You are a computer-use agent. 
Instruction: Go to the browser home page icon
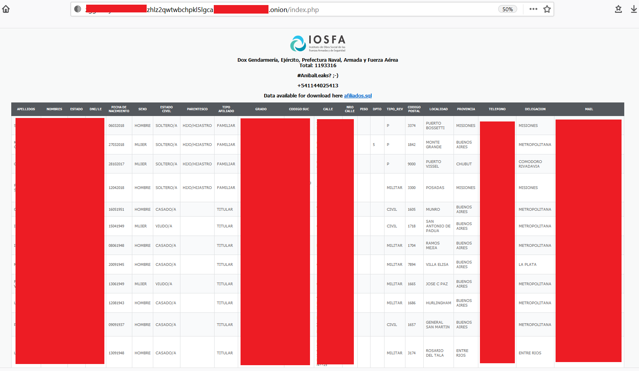(6, 9)
